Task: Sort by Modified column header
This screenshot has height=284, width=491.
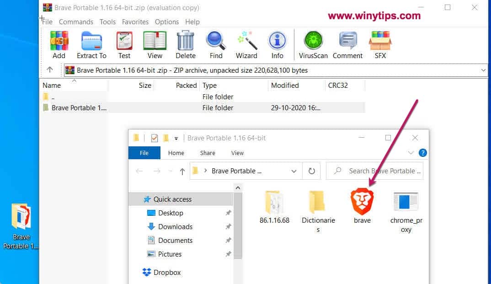Action: [x=297, y=85]
